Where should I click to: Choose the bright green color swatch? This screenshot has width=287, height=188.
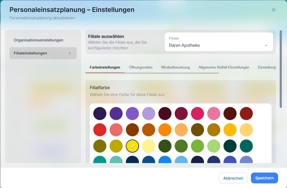pyautogui.click(x=197, y=146)
